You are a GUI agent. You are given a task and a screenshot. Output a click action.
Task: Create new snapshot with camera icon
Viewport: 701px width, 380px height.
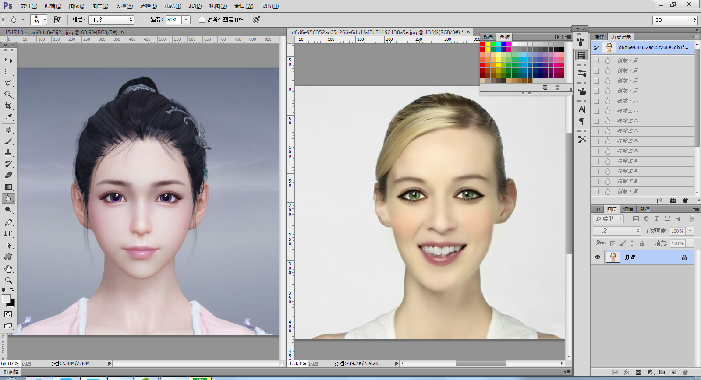tap(673, 201)
